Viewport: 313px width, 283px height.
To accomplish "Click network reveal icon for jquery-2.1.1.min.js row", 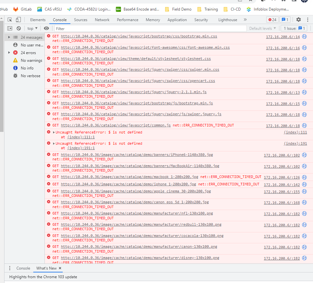I will (x=304, y=92).
